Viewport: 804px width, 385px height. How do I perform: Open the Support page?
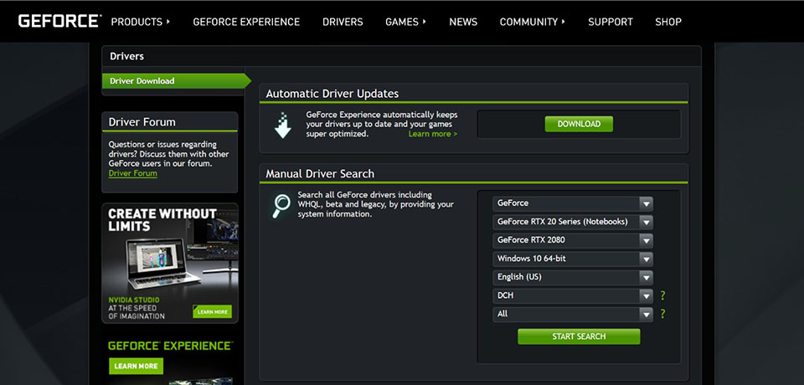[611, 22]
